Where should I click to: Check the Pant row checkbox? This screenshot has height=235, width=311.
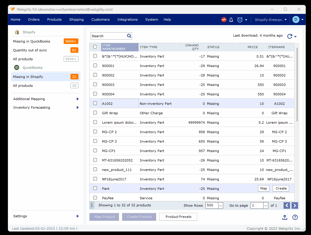[95, 188]
